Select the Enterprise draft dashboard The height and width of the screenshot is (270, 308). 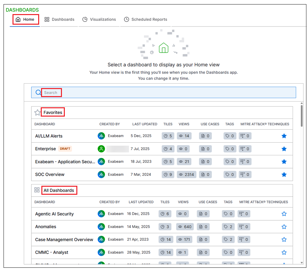coord(45,149)
